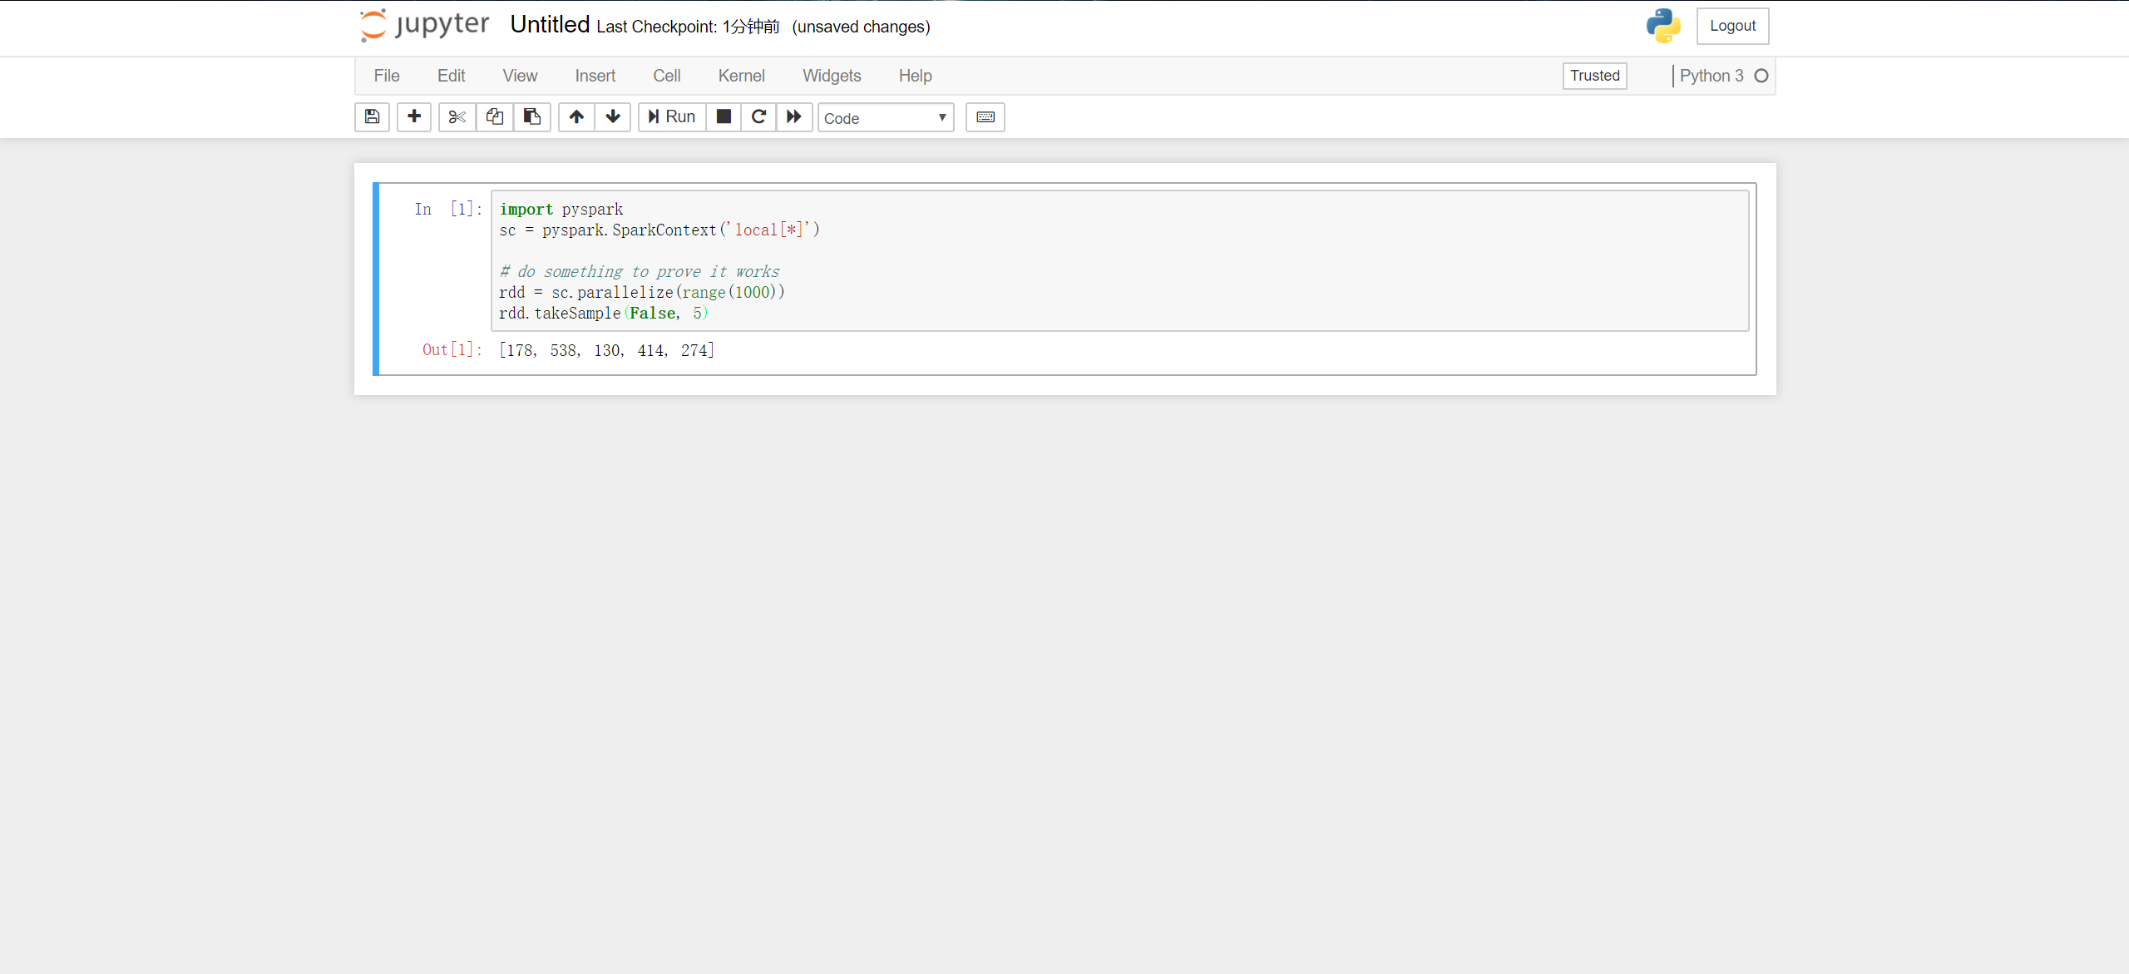Click the save and checkpoint icon
Viewport: 2129px width, 974px height.
tap(372, 117)
